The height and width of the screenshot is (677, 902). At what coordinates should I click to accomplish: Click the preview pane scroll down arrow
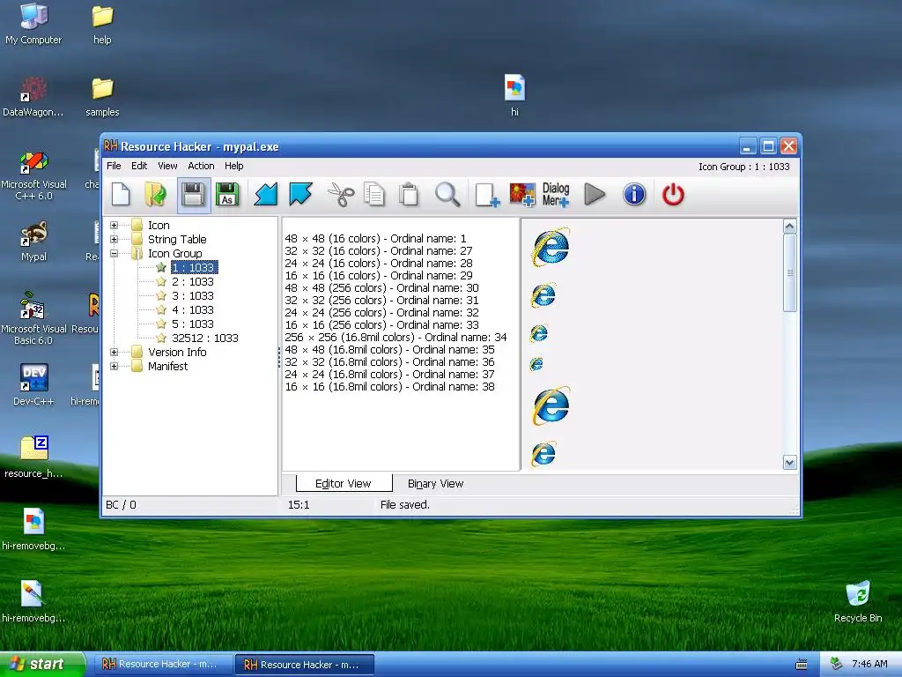790,462
